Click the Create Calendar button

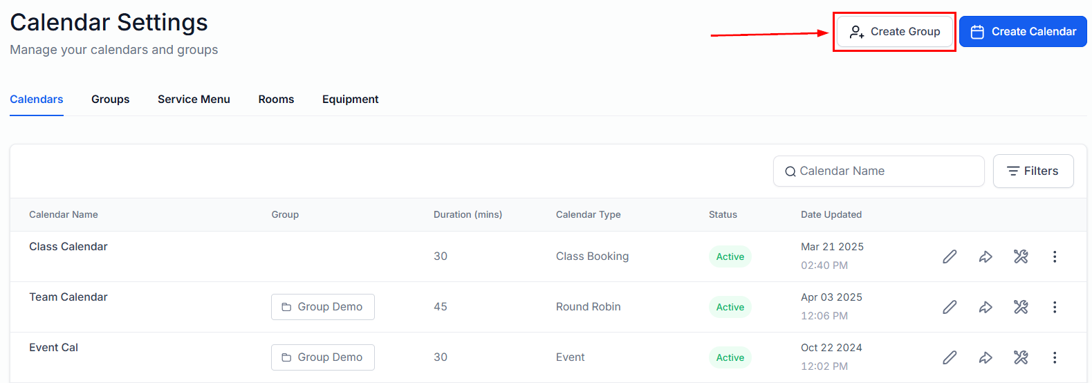pos(1023,32)
